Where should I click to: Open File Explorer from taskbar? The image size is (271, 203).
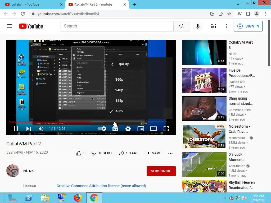pyautogui.click(x=45, y=198)
